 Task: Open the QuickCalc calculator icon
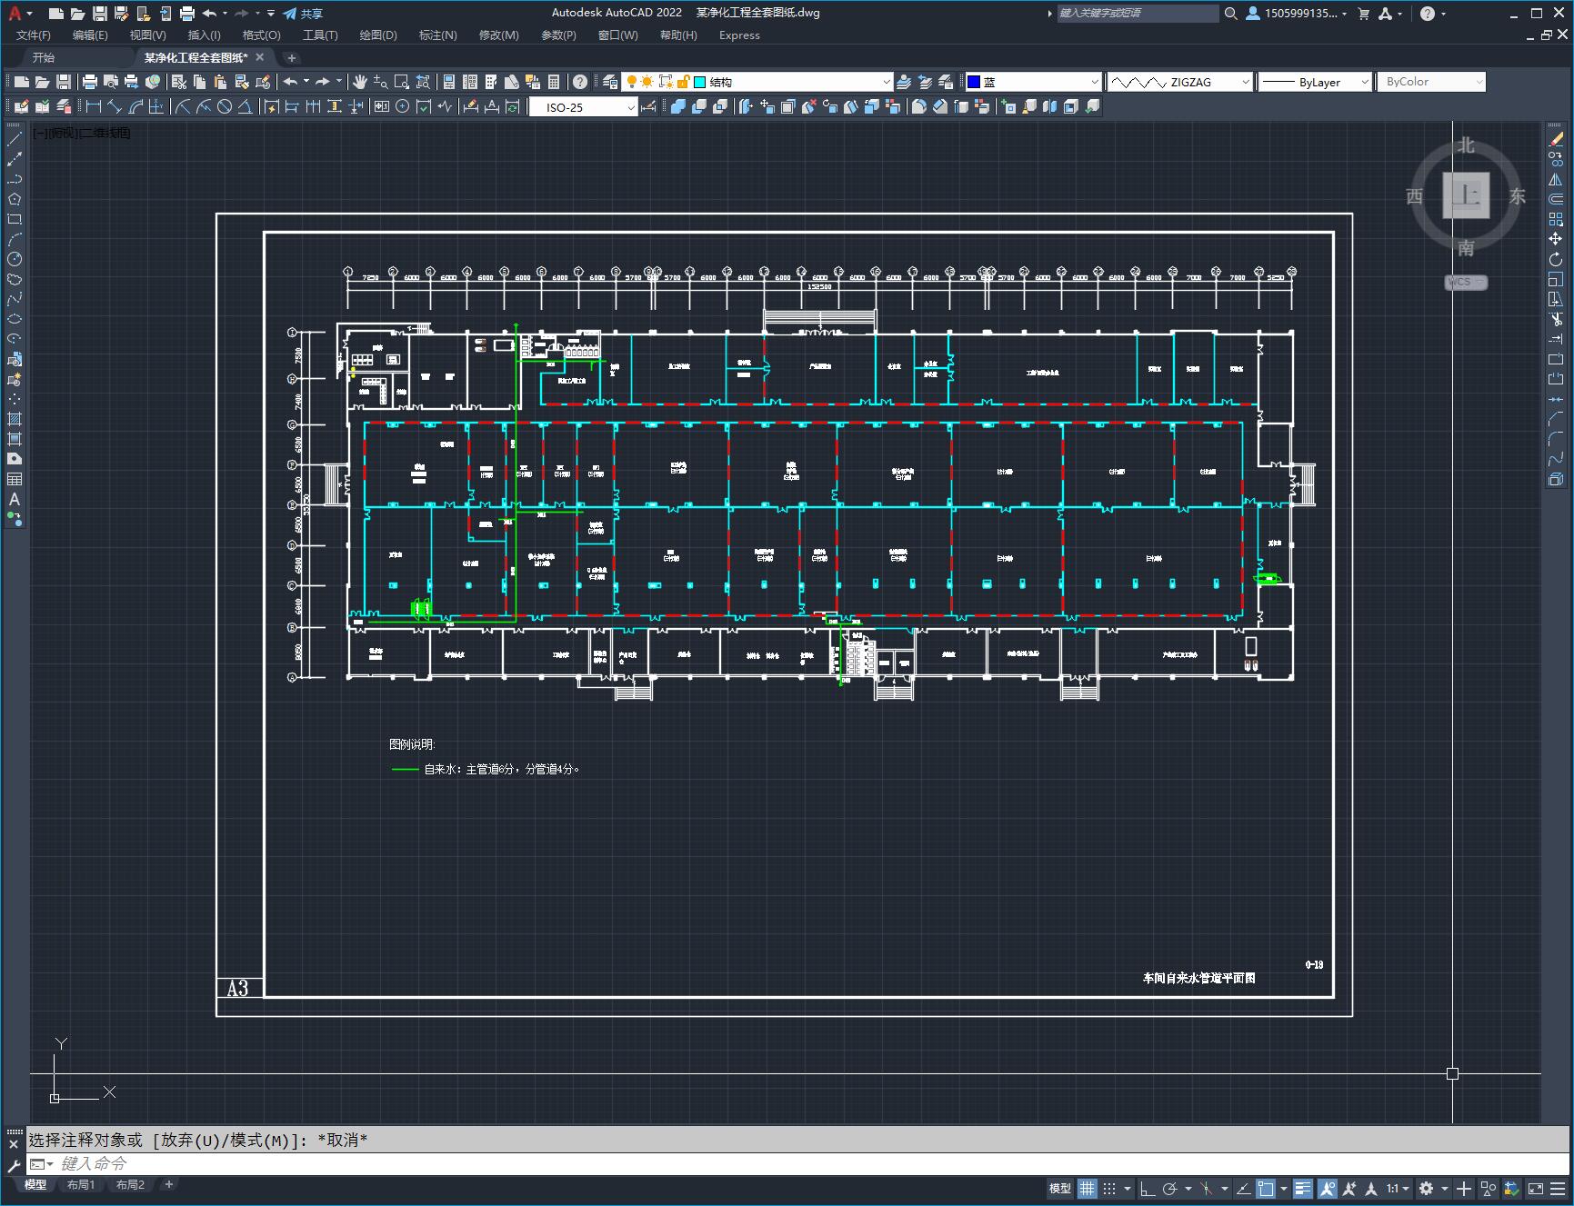[554, 82]
